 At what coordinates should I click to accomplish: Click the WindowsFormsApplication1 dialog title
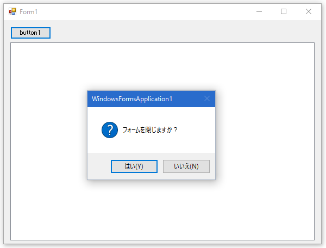pyautogui.click(x=132, y=99)
